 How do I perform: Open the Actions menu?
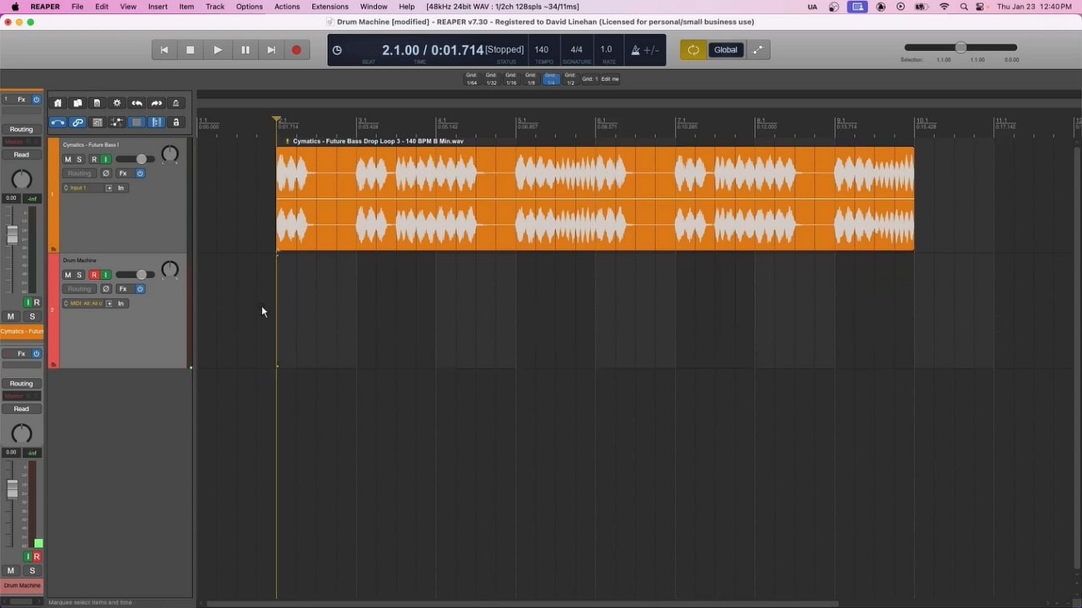tap(287, 7)
